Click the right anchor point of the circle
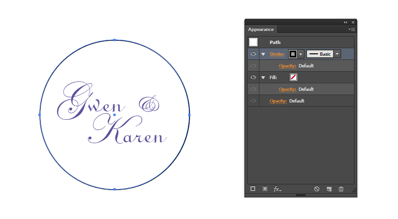Viewport: 398px width, 219px height. tap(189, 115)
